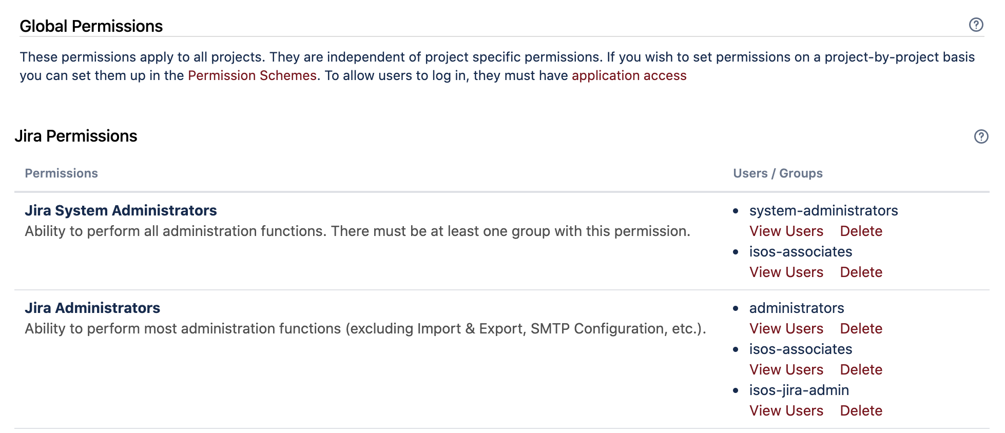Click the Users / Groups column header
Screen dimensions: 1005x433
tap(777, 173)
